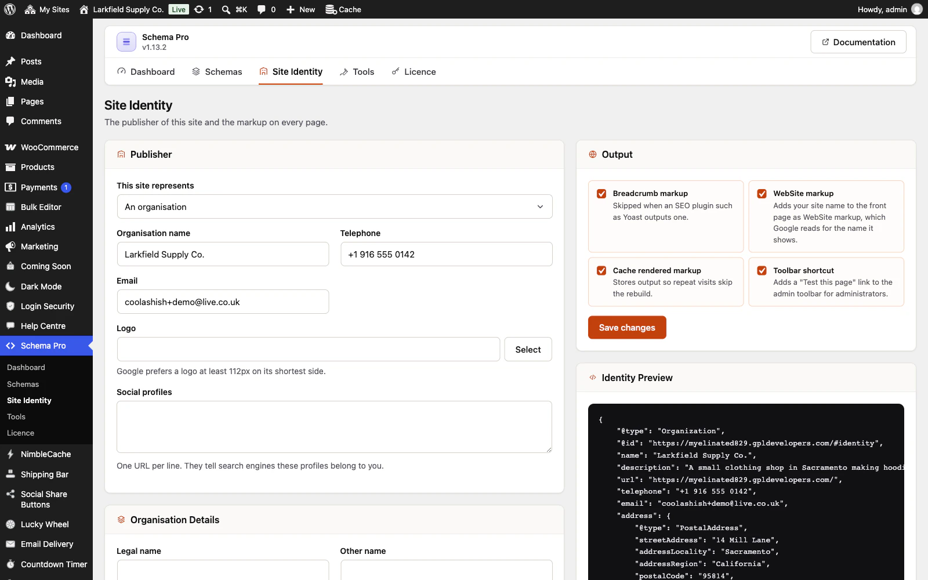The width and height of the screenshot is (928, 580).
Task: Click the NimbleCache lightning icon
Action: (x=10, y=454)
